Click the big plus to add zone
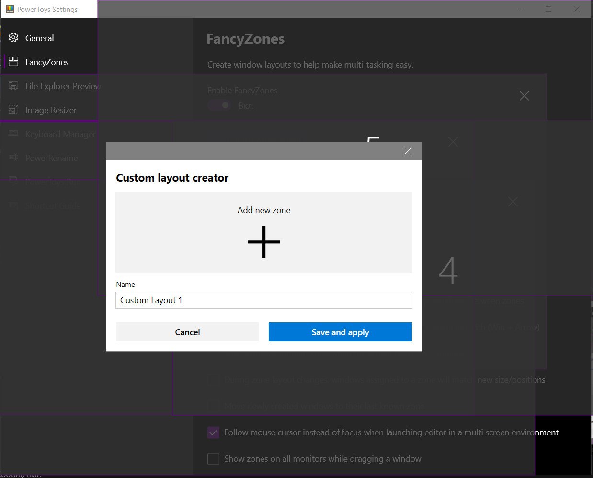The height and width of the screenshot is (478, 593). click(x=264, y=242)
